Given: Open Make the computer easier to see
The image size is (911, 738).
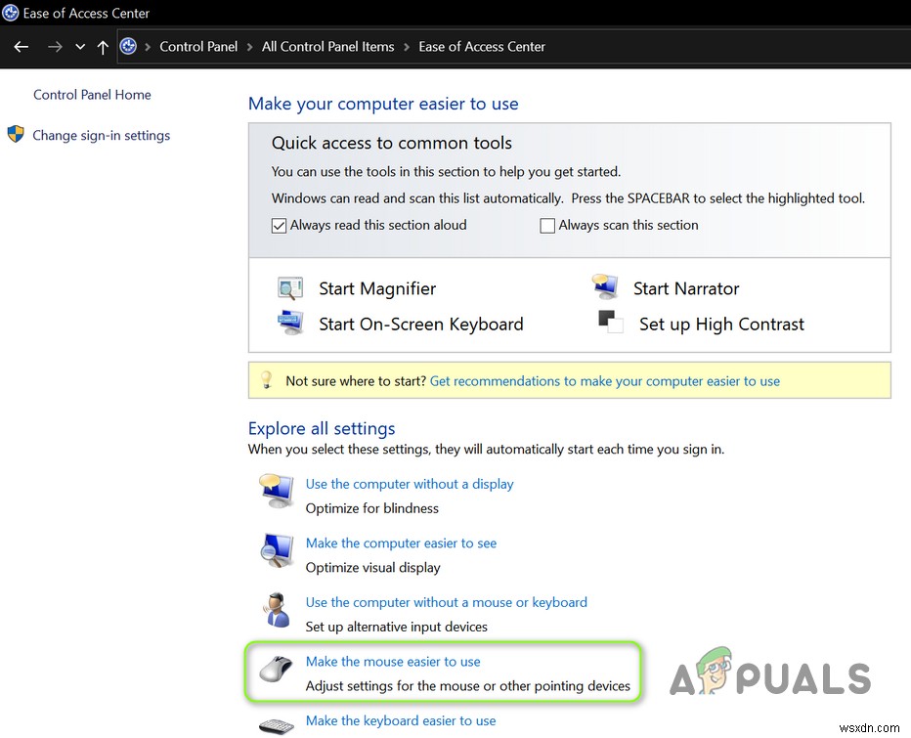Looking at the screenshot, I should (x=401, y=543).
